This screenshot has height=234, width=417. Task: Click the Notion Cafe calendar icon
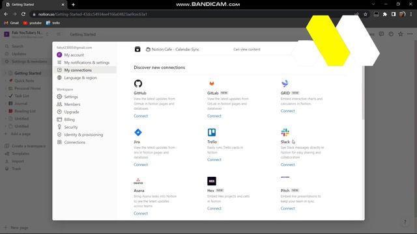[137, 49]
